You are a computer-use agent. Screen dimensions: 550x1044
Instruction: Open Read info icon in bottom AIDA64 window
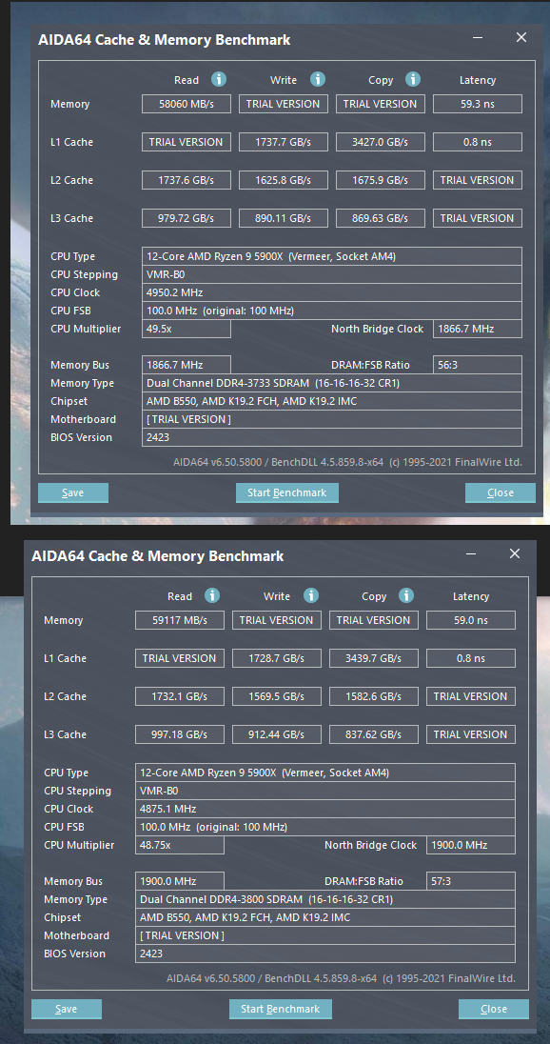click(x=212, y=595)
